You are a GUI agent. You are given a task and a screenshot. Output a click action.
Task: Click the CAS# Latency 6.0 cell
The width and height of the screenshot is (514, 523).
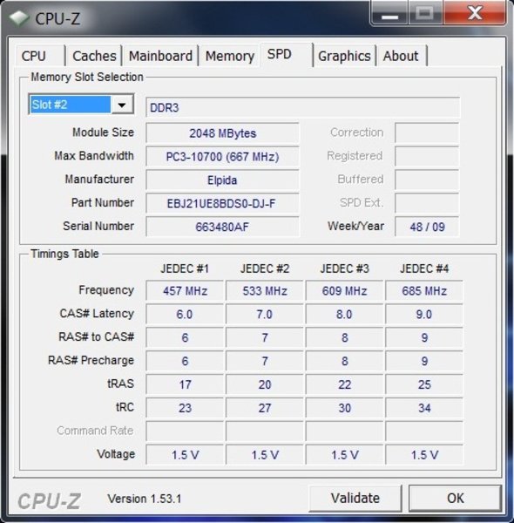185,314
